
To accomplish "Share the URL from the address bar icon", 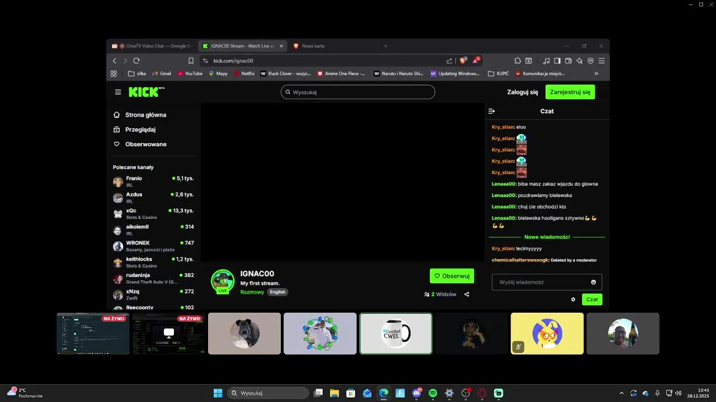I will [449, 60].
